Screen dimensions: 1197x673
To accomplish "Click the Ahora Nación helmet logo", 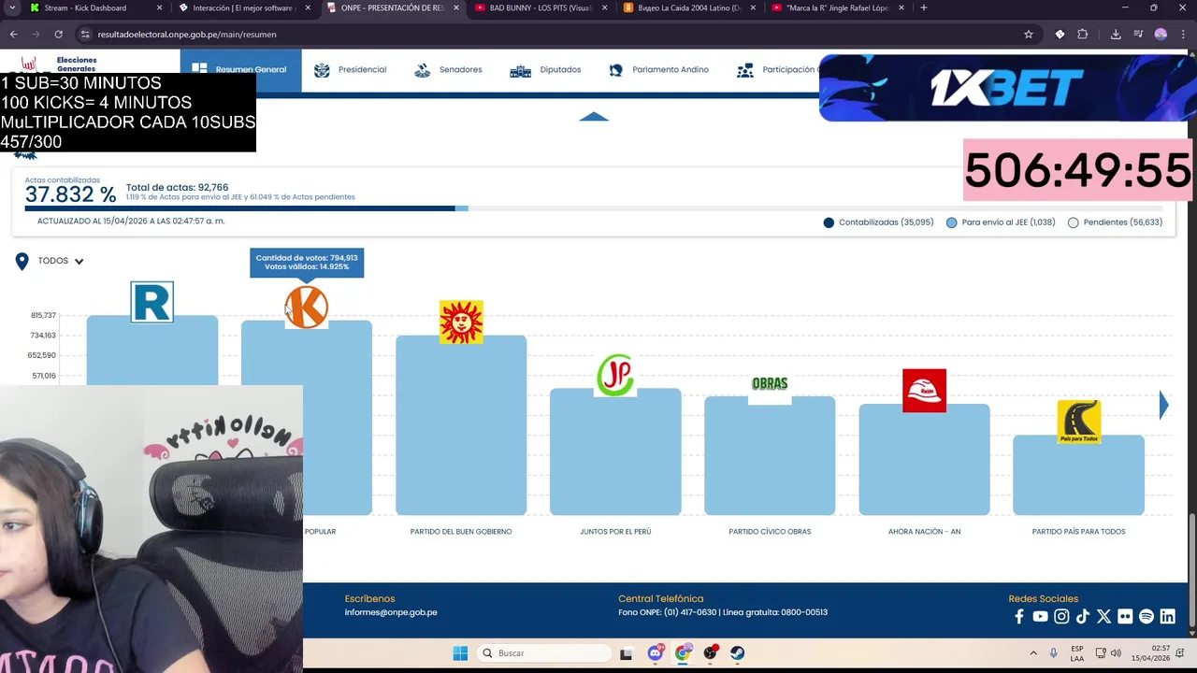I will pos(924,391).
